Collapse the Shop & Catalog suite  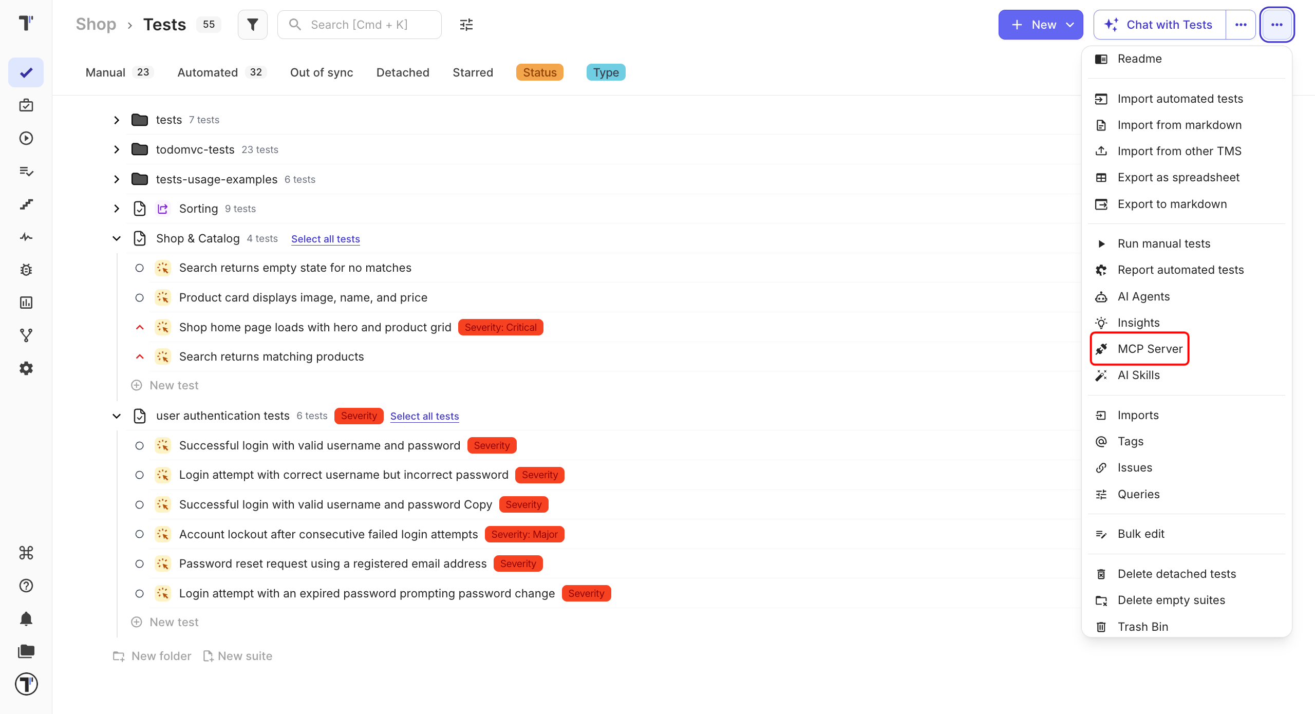point(117,239)
